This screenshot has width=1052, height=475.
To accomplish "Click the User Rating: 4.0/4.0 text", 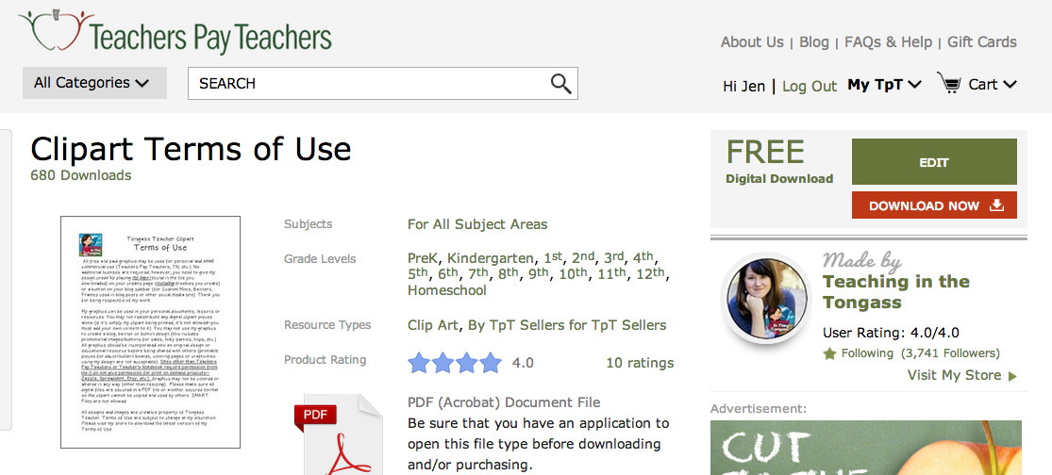I will click(891, 333).
